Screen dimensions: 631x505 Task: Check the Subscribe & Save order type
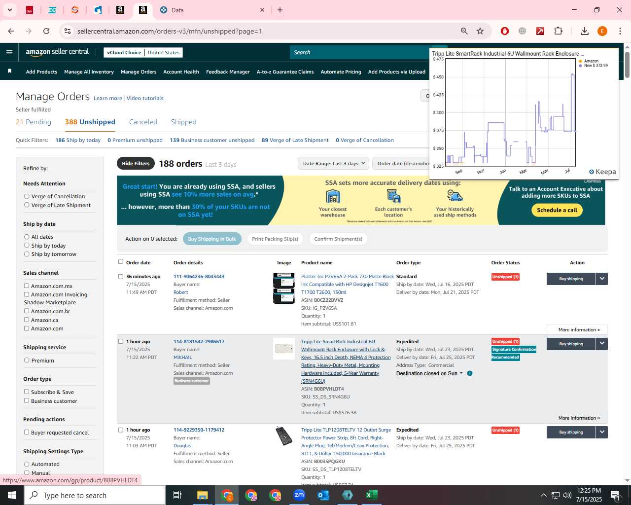coord(27,392)
